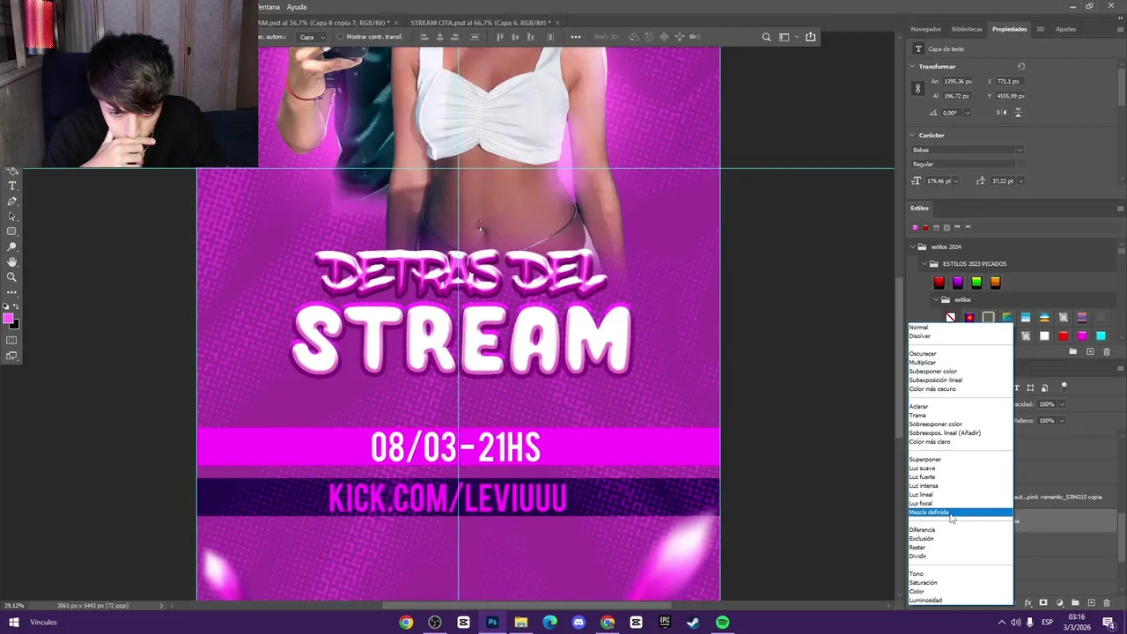1127x634 pixels.
Task: Apply the green style swatch
Action: point(976,283)
